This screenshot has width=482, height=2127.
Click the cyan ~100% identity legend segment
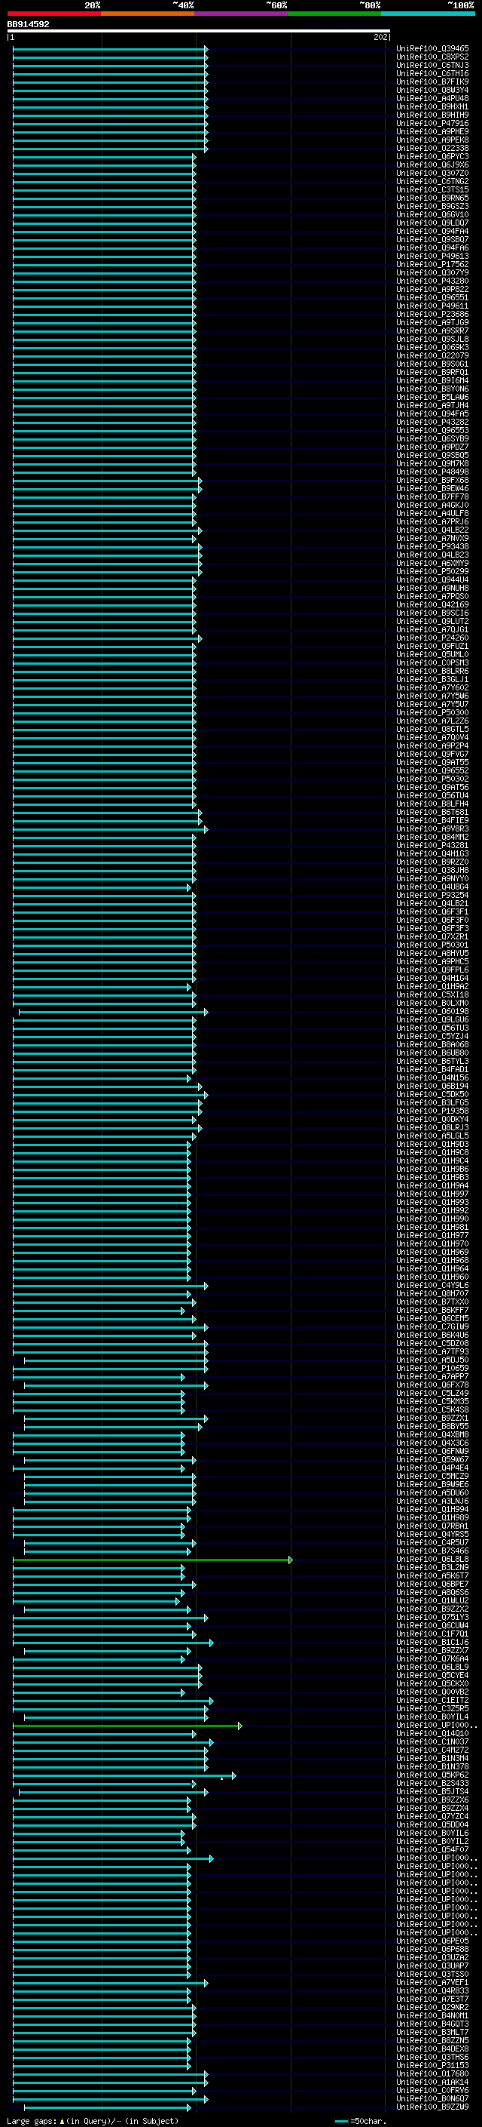(x=428, y=14)
